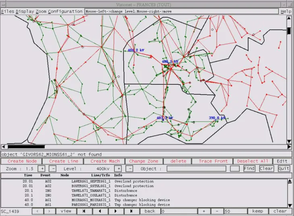The image size is (294, 216).
Task: Select the PARISS61_PARISS31_1 event row
Action: tap(144, 205)
